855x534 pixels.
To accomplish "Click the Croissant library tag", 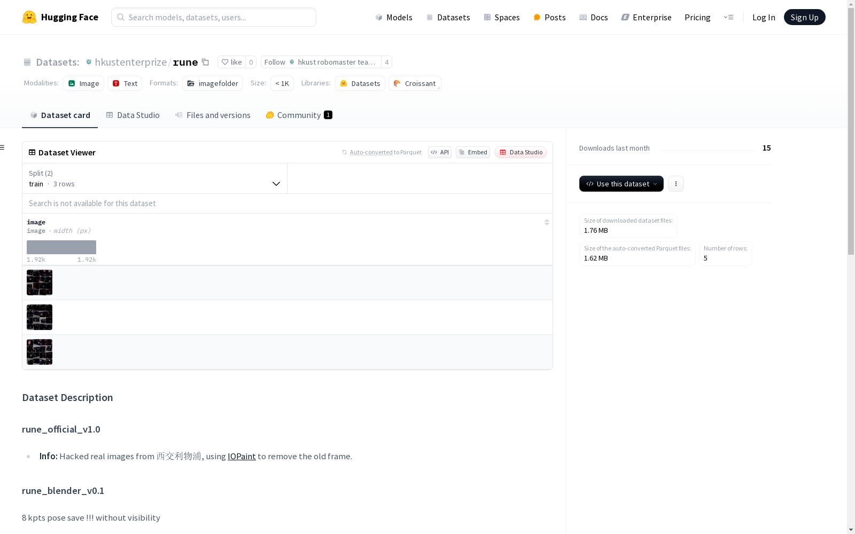I will [415, 83].
